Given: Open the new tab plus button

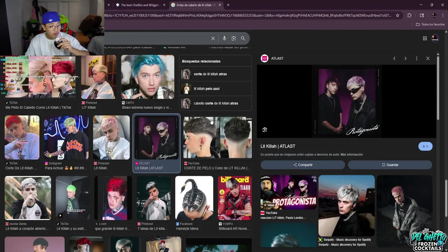Looking at the screenshot, I should (228, 5).
